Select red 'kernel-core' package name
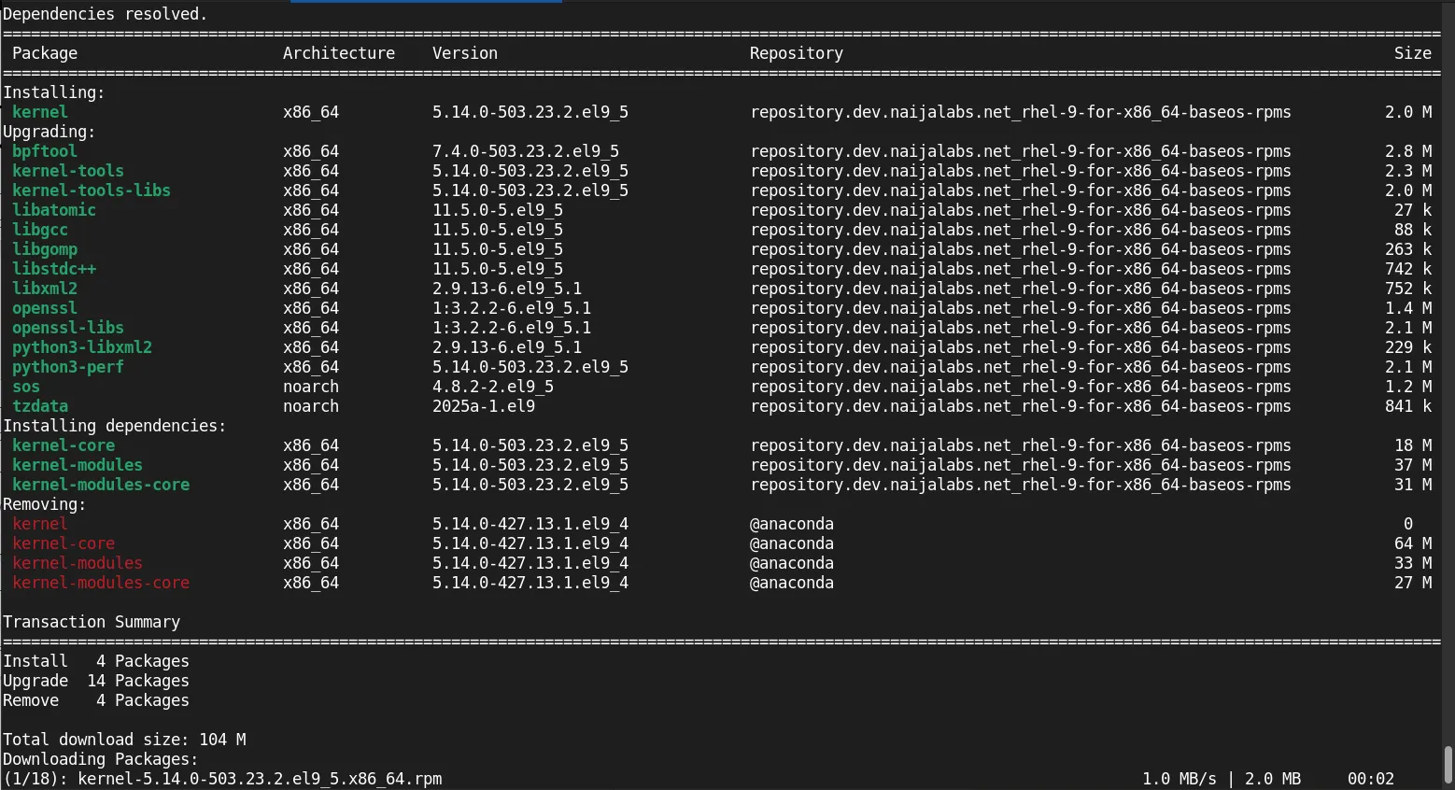 coord(64,543)
